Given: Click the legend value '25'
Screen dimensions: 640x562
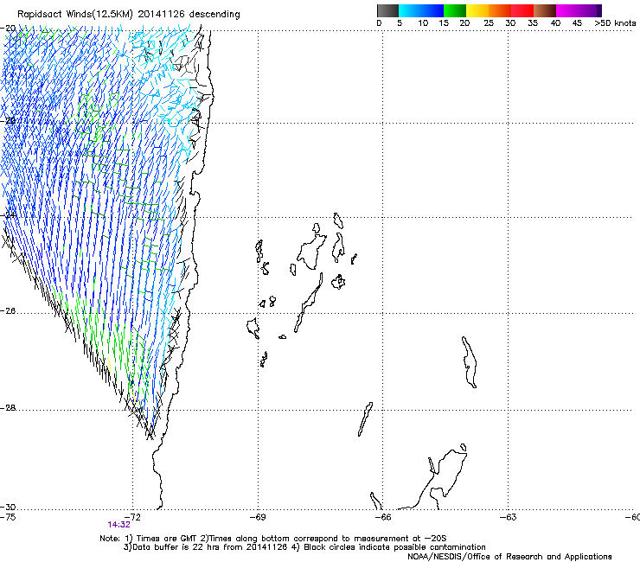Looking at the screenshot, I should (x=489, y=23).
